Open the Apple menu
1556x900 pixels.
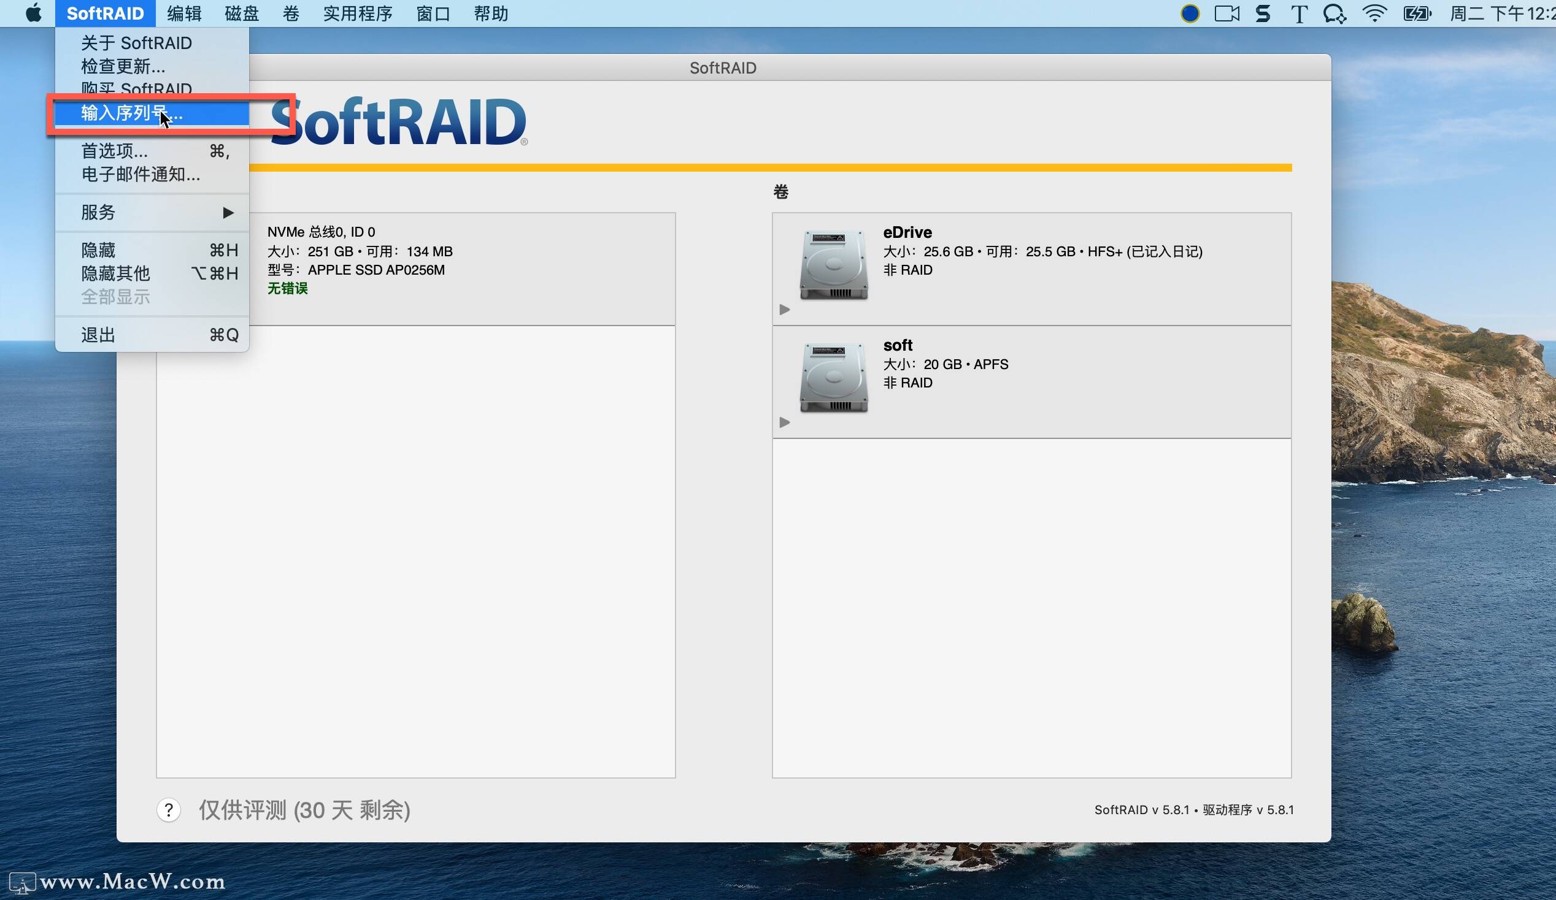pos(34,13)
